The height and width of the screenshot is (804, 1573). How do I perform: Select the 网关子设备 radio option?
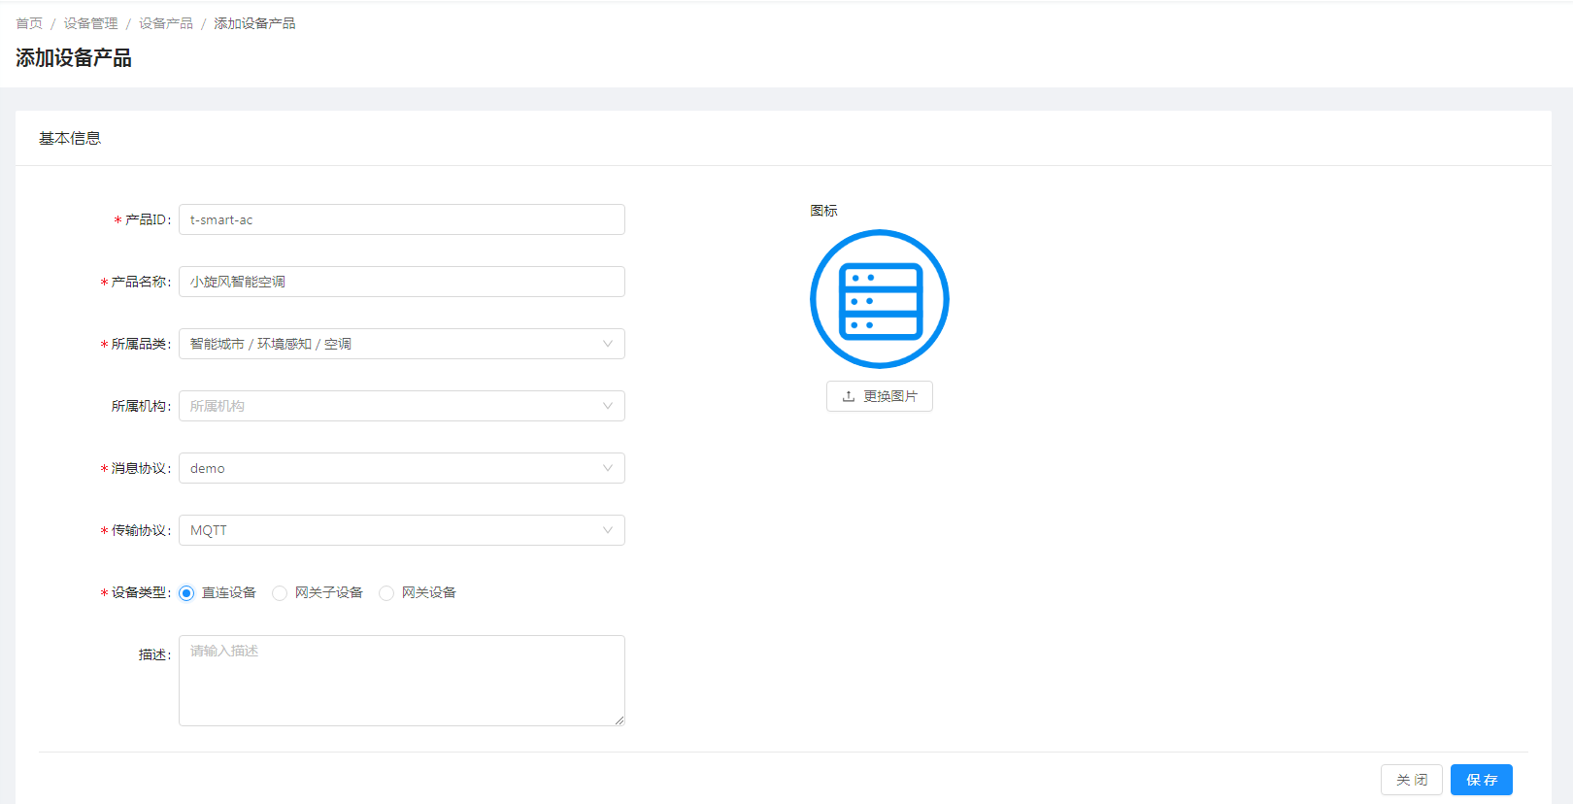click(x=280, y=593)
